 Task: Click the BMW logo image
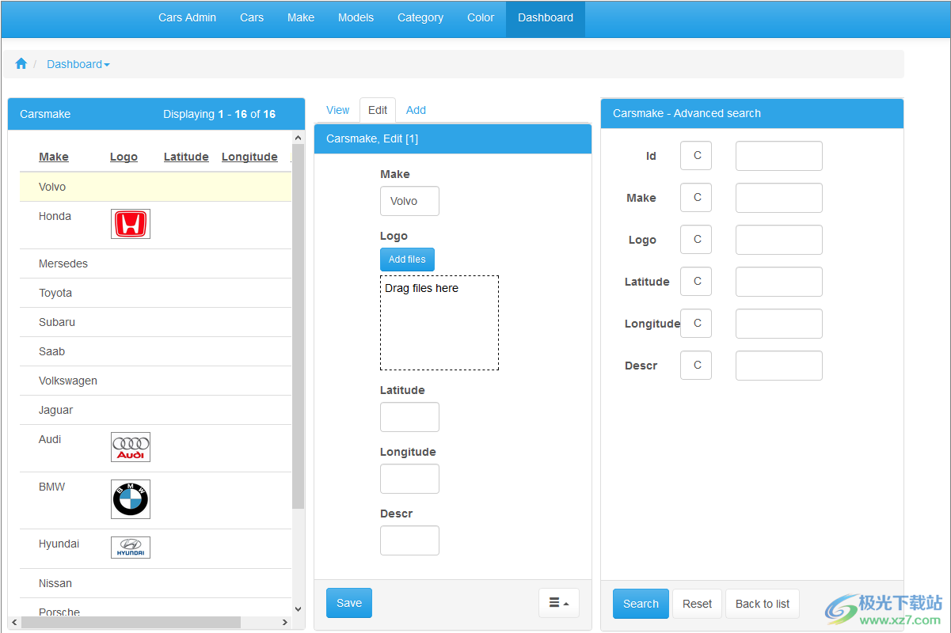pos(131,499)
